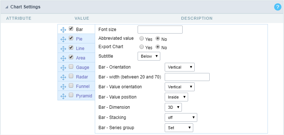Enable the Funnel chart checkbox
284x135 pixels.
[71, 85]
